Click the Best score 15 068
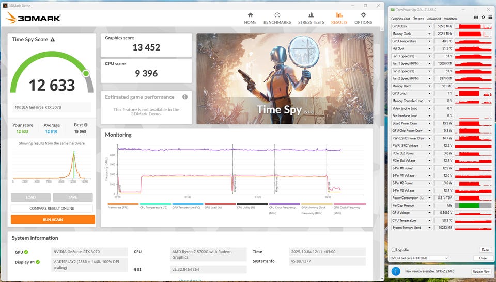This screenshot has width=496, height=282. point(80,131)
